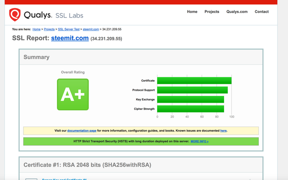Click MORE INFO » in HSTS notice
The width and height of the screenshot is (288, 180).
point(199,141)
